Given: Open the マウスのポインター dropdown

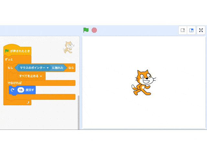Looking at the screenshot, I should 34,68.
